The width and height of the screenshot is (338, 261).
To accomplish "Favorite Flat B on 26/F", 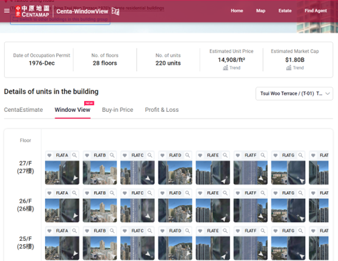I will pos(87,193).
